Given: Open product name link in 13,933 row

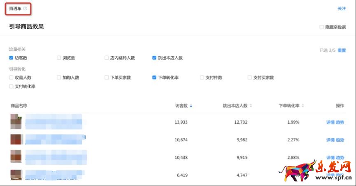Looking at the screenshot, I should (x=54, y=122).
